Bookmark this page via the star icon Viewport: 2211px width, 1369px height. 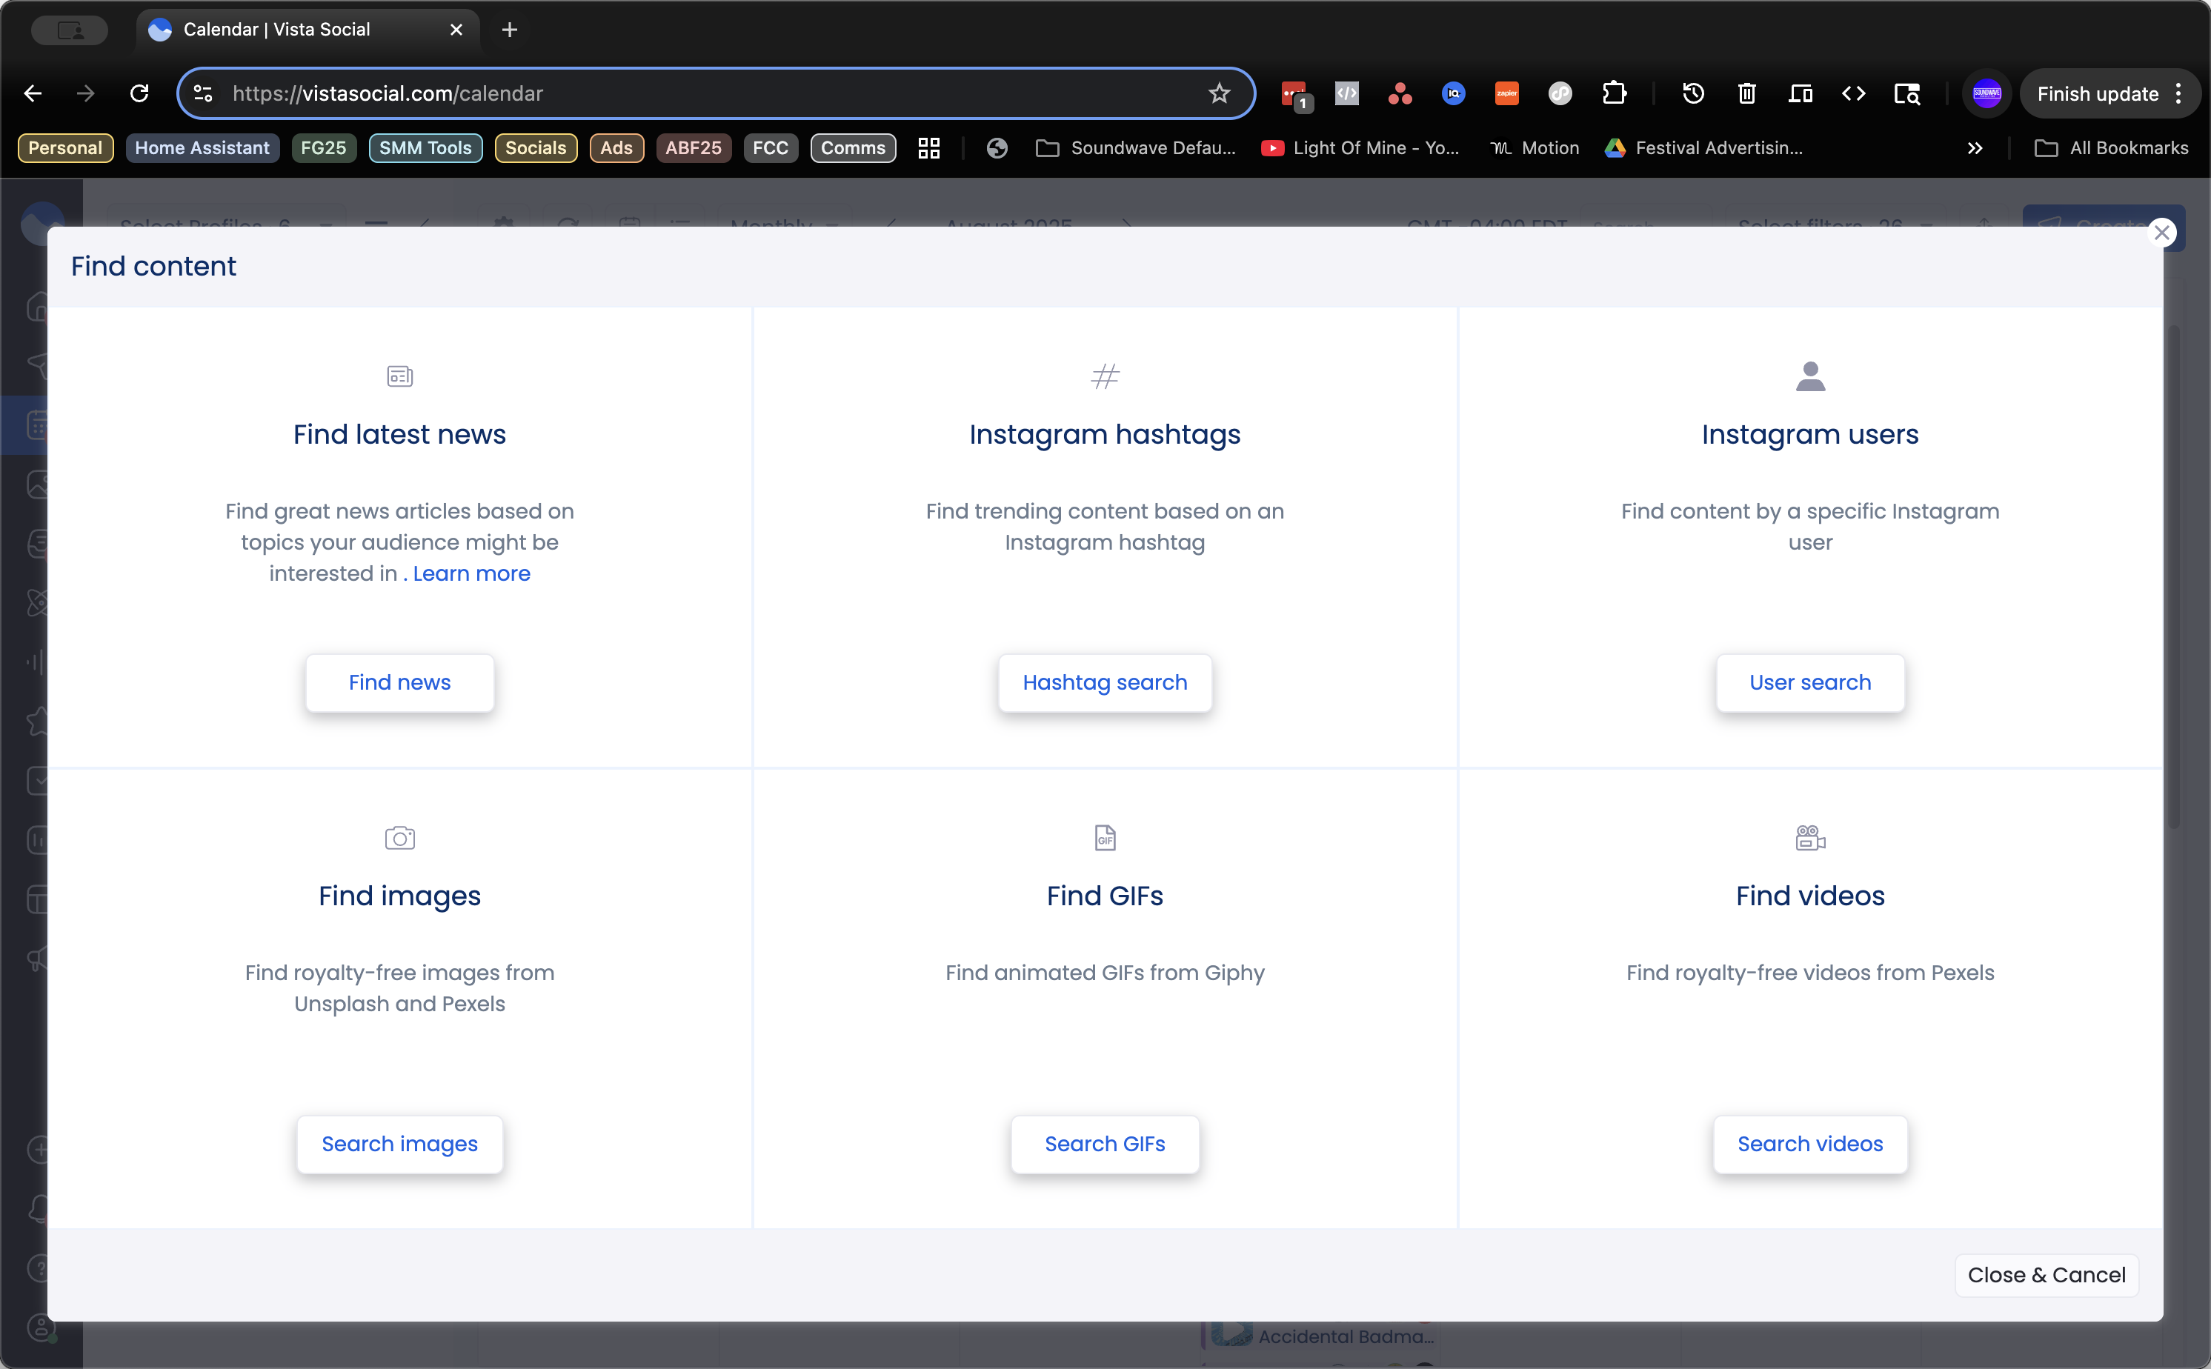(x=1220, y=93)
